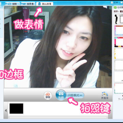The height and width of the screenshot is (123, 123).
Task: Choose the silhouette figure frame thumbnail
Action: [119, 19]
